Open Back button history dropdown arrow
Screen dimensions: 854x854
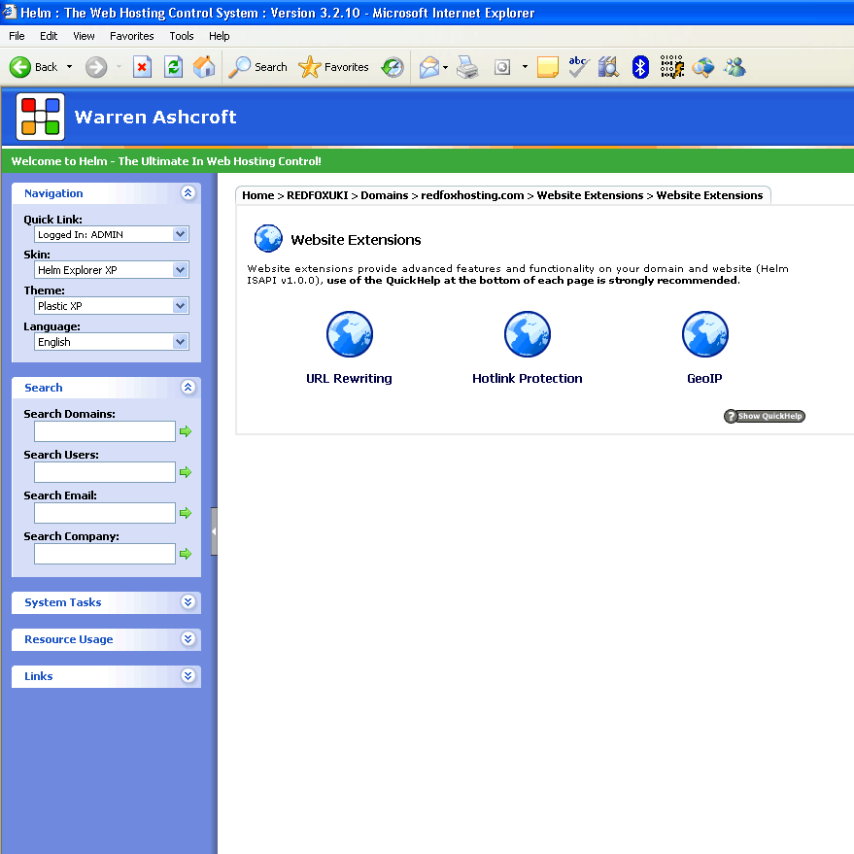[69, 67]
